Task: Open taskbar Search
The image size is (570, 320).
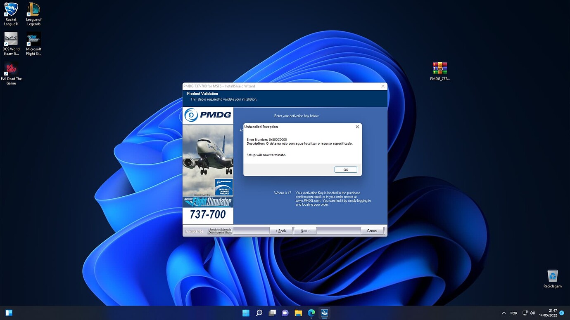Action: tap(259, 313)
